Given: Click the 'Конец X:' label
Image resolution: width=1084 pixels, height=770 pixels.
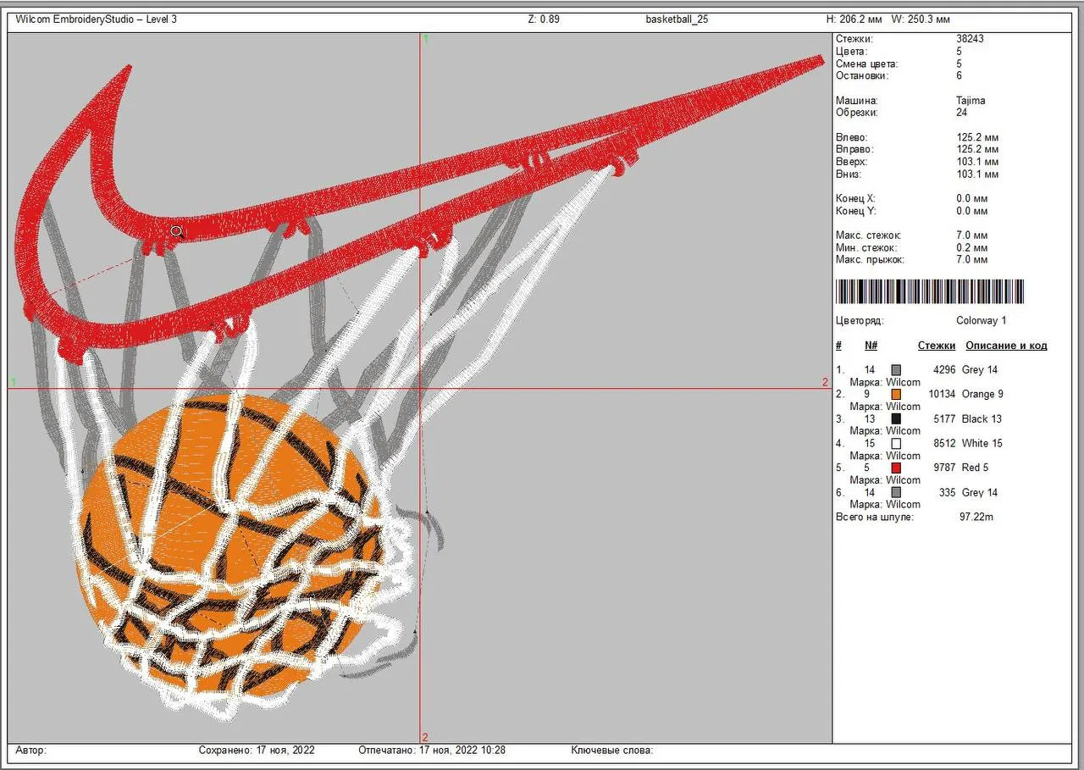Looking at the screenshot, I should point(855,198).
